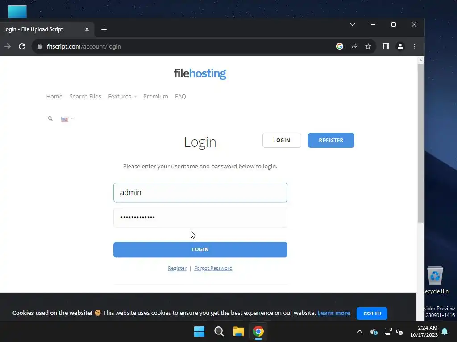Screen dimensions: 457x342
Task: Open the clock and date panel
Action: point(424,331)
